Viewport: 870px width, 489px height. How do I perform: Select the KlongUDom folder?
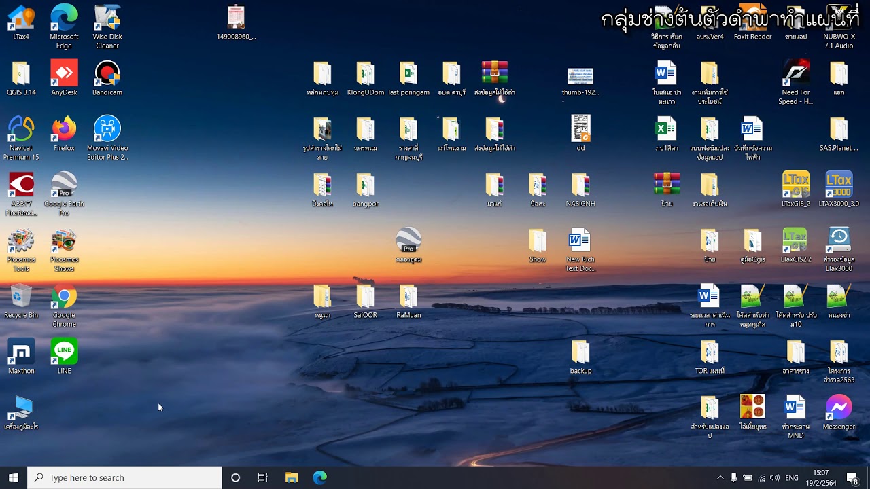365,78
